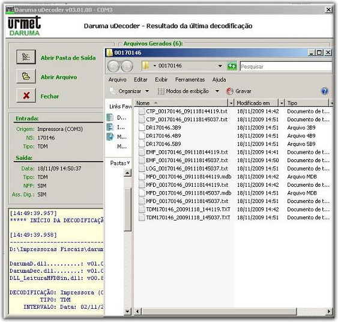Click icon of MFD_00170146_091118145037.mdb
This screenshot has width=338, height=322.
pyautogui.click(x=142, y=193)
